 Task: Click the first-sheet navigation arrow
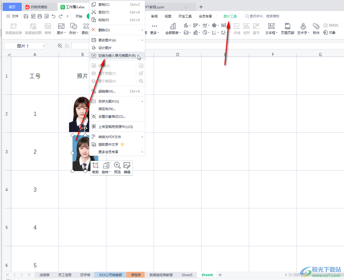8,275
